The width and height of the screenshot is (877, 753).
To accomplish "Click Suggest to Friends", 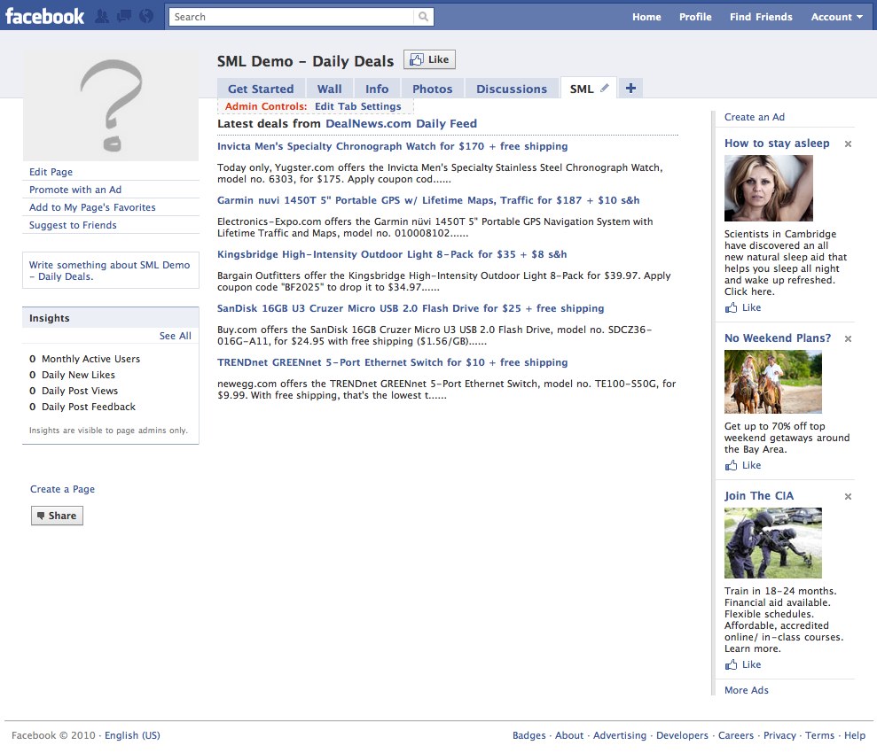I will tap(73, 225).
